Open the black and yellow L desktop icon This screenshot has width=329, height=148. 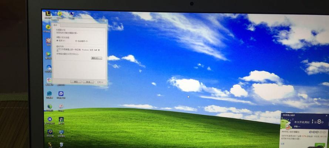[48, 14]
